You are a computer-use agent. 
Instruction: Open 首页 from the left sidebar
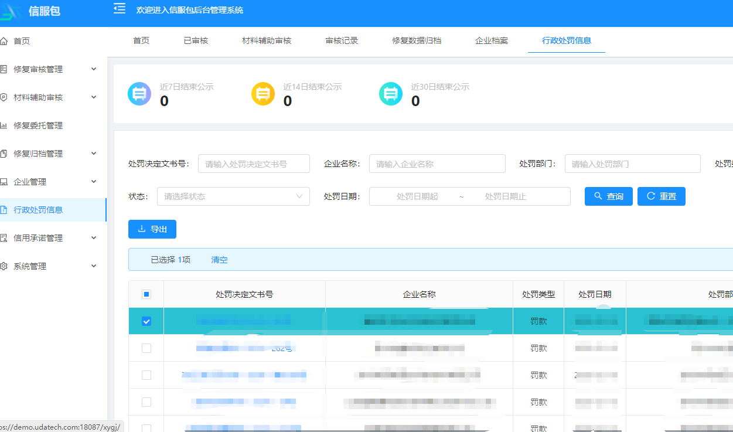[x=22, y=41]
